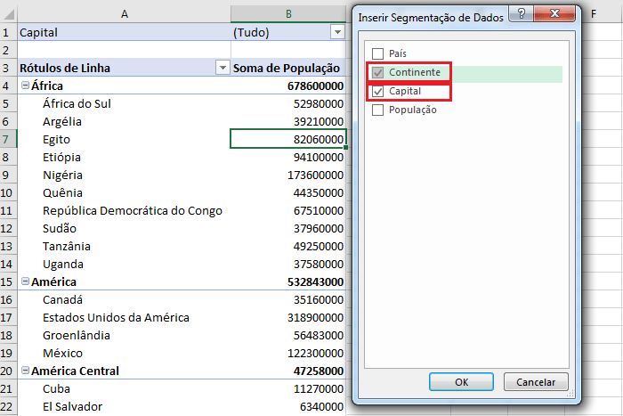623x416 pixels.
Task: Select the Cuba cell
Action: coord(123,388)
